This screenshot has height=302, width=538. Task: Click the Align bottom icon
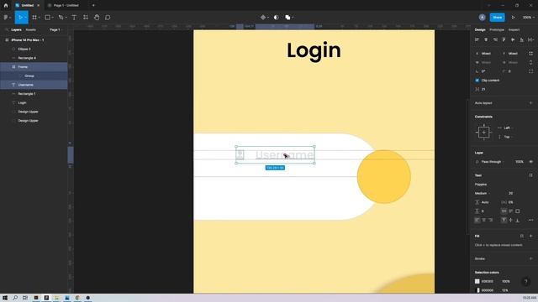coord(521,39)
